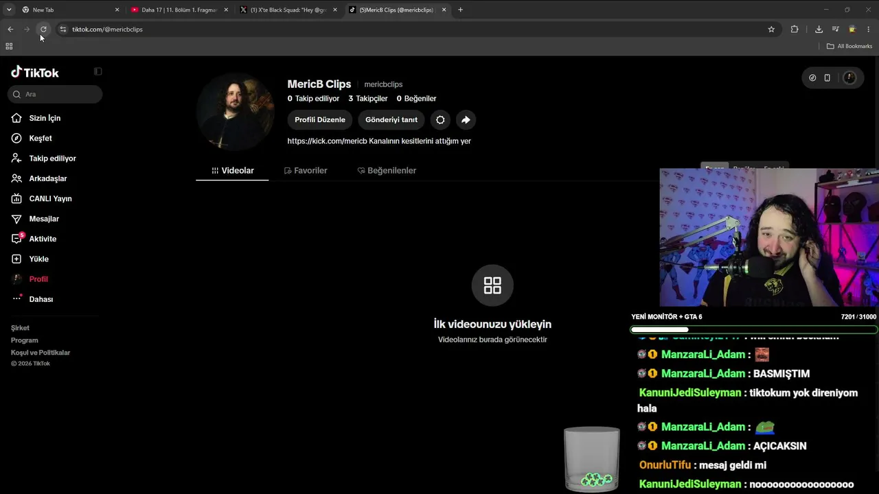Viewport: 879px width, 494px height.
Task: Go back in browser history
Action: 10,30
